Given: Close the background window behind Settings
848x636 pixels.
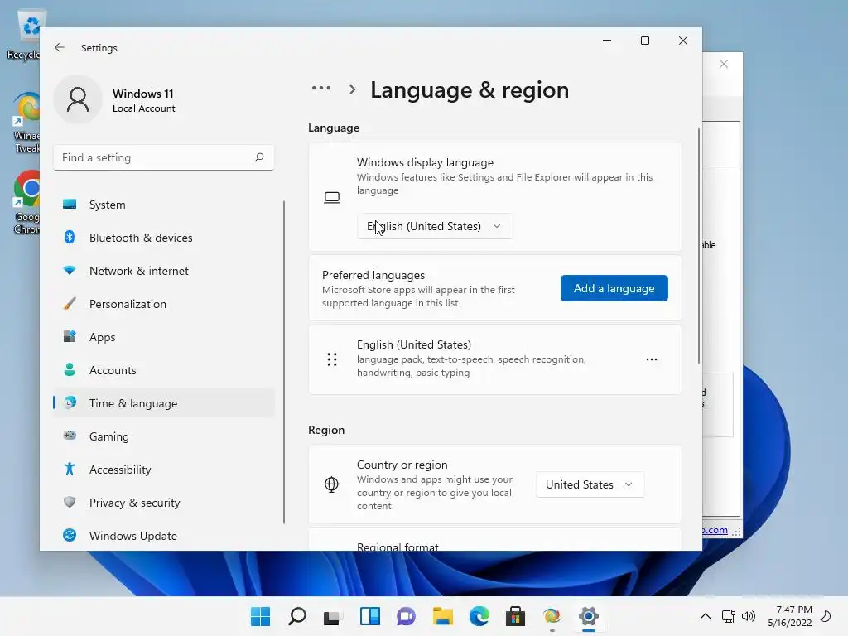Looking at the screenshot, I should click(x=724, y=64).
